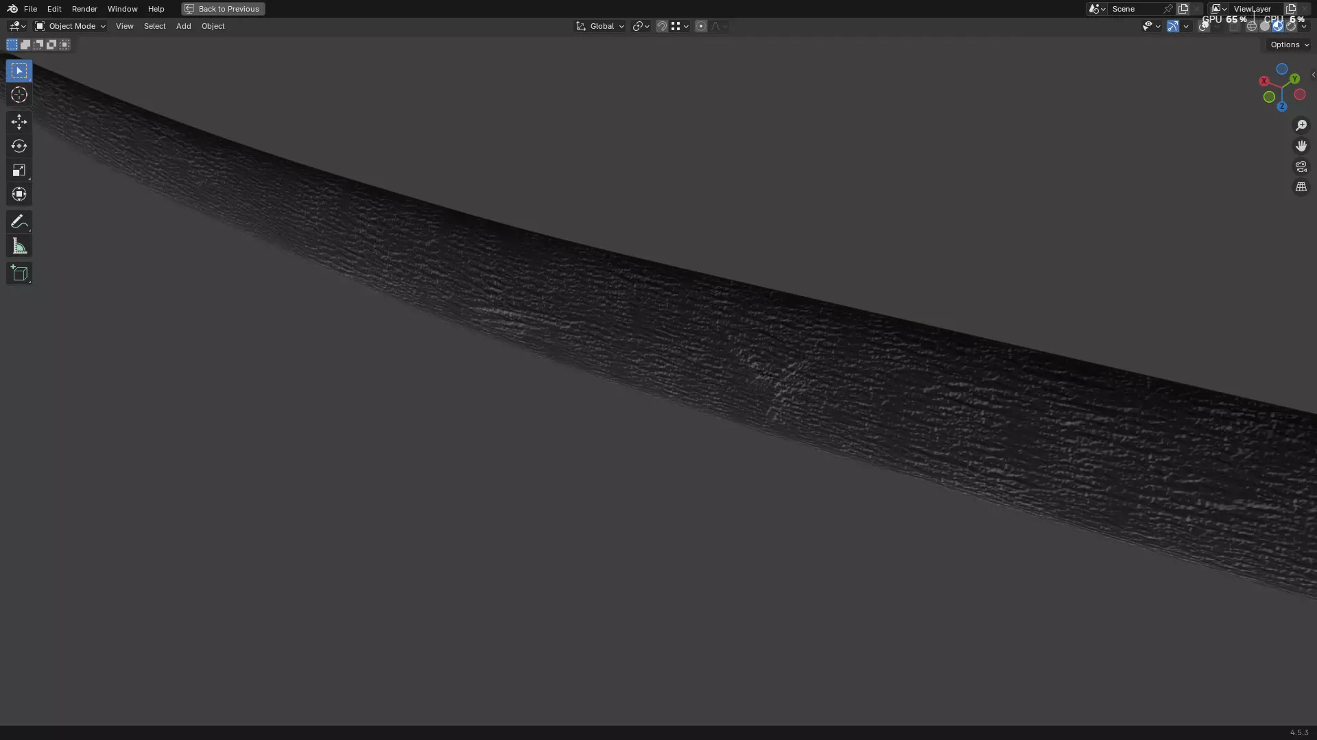Set selection mode to Intersect
The width and height of the screenshot is (1317, 740).
(64, 45)
